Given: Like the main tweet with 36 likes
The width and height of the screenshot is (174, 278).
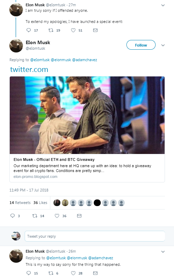Looking at the screenshot, I should [x=57, y=215].
